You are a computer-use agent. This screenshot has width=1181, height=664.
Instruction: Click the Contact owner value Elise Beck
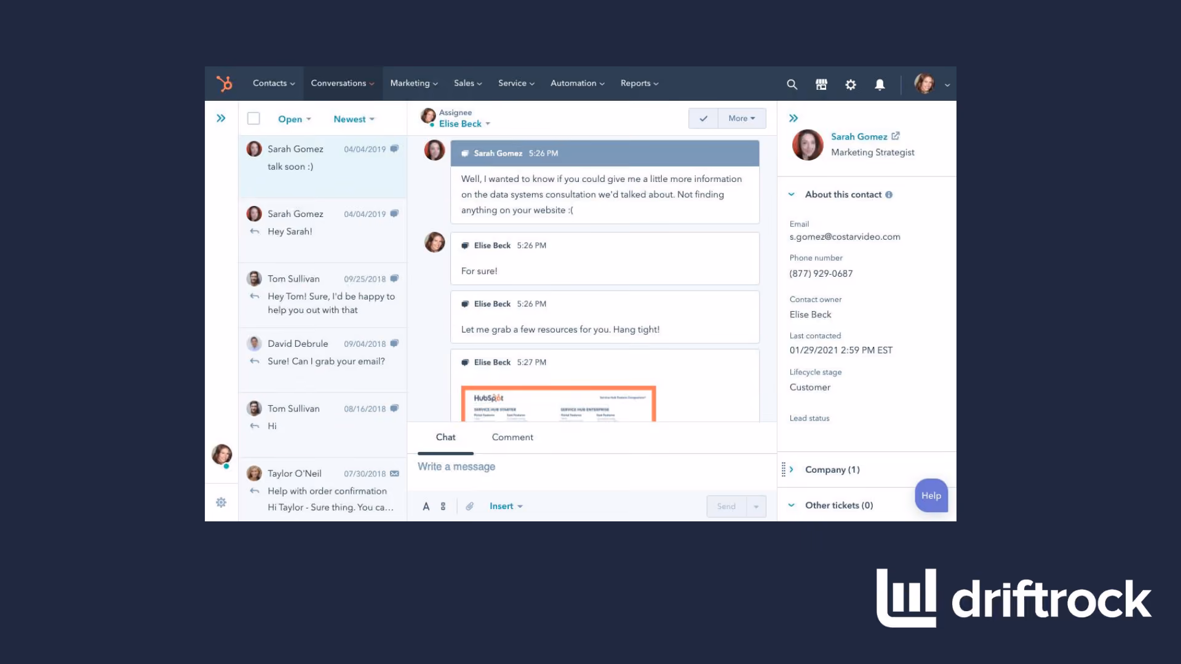(810, 314)
